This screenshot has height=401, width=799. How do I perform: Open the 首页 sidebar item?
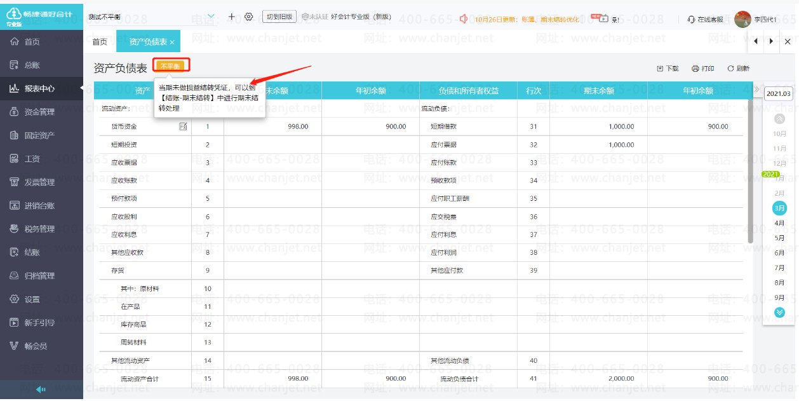(x=41, y=42)
